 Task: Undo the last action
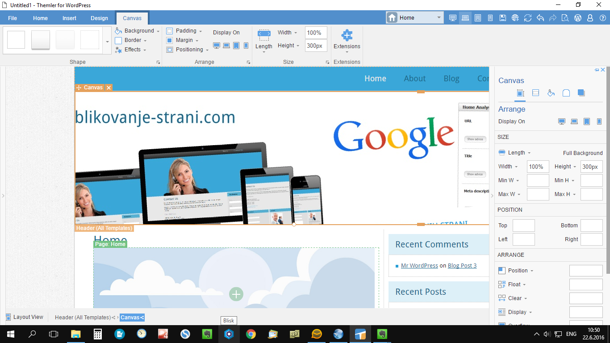(540, 18)
